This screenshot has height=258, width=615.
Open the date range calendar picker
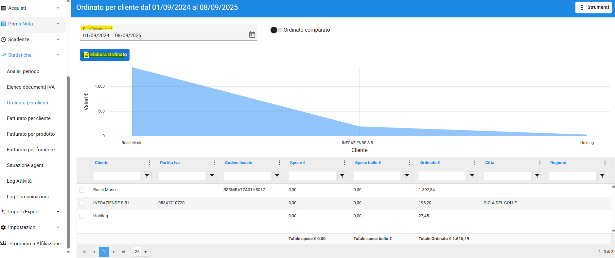pyautogui.click(x=252, y=35)
